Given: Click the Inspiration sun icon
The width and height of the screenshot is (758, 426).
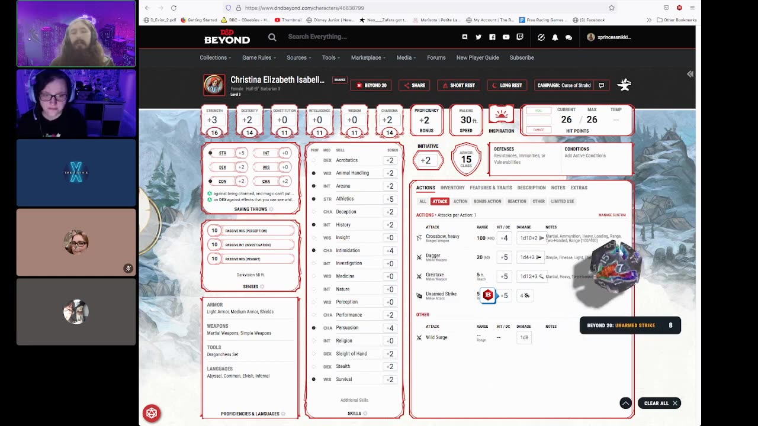Looking at the screenshot, I should [x=501, y=116].
